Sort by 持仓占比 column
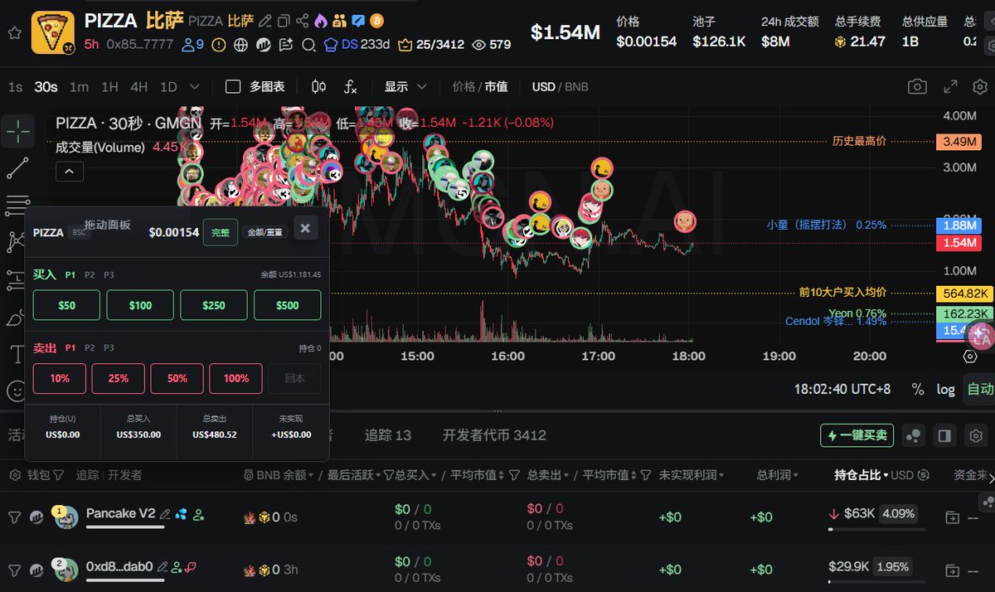Screen dimensions: 995x592 click(862, 475)
